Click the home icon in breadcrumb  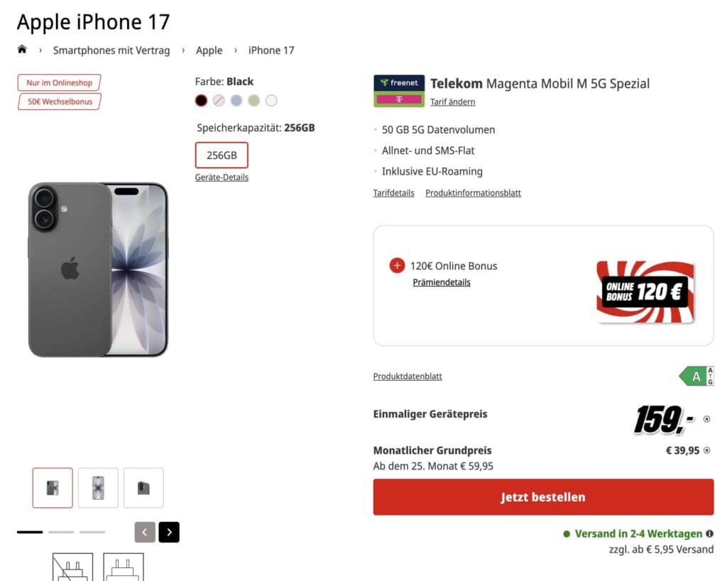pyautogui.click(x=22, y=49)
